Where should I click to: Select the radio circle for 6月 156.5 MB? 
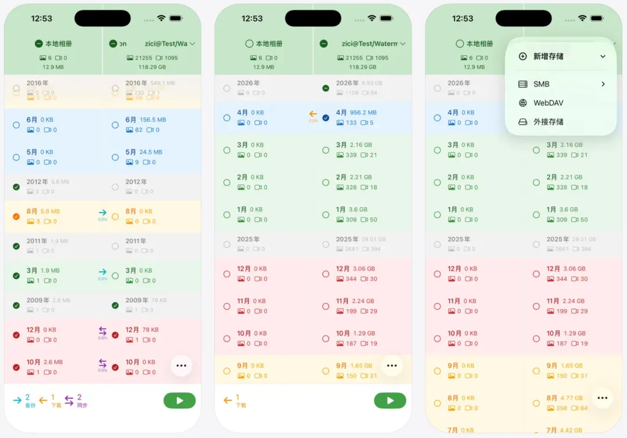click(115, 124)
